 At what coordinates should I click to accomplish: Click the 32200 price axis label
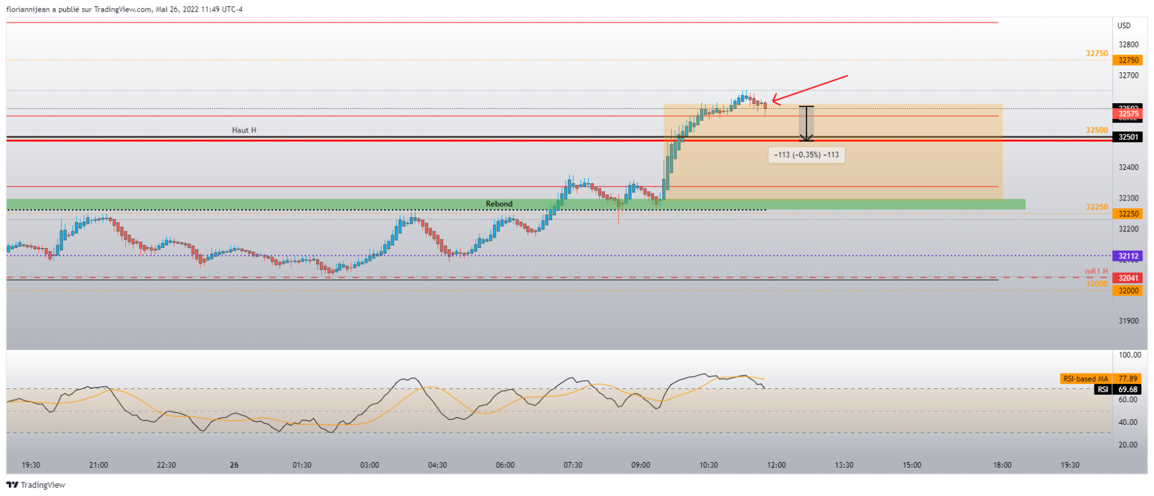coord(1128,229)
